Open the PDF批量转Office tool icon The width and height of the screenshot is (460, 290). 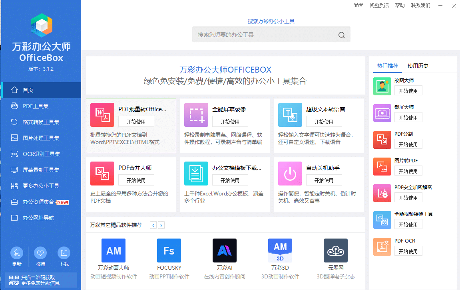pos(102,115)
